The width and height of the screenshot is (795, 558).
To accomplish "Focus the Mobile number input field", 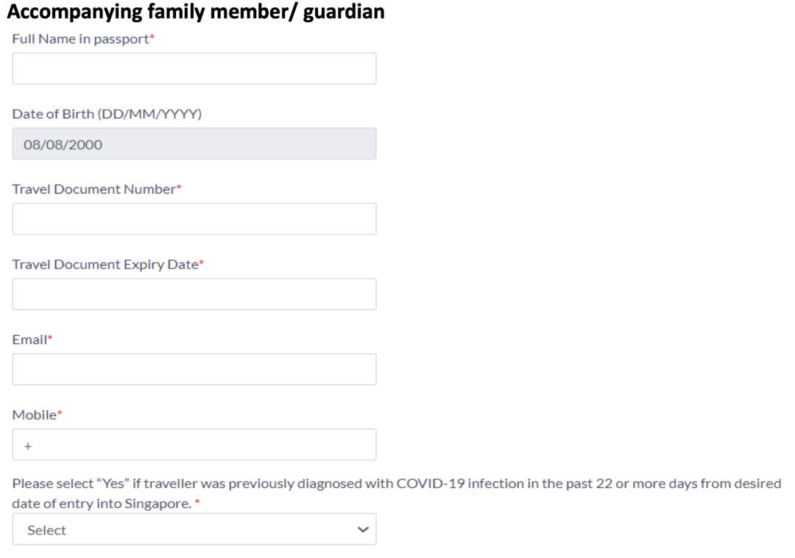I will tap(194, 445).
